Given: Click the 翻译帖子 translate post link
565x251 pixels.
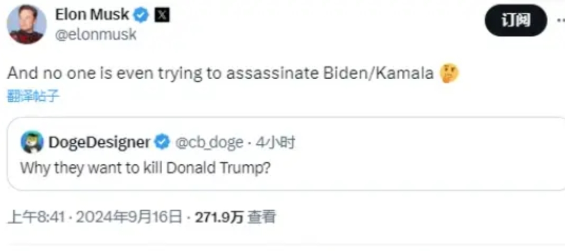Looking at the screenshot, I should pyautogui.click(x=33, y=96).
